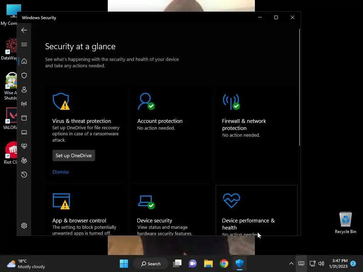Viewport: 363px width, 272px height.
Task: Open the volume speaker tray icon
Action: pyautogui.click(x=321, y=263)
